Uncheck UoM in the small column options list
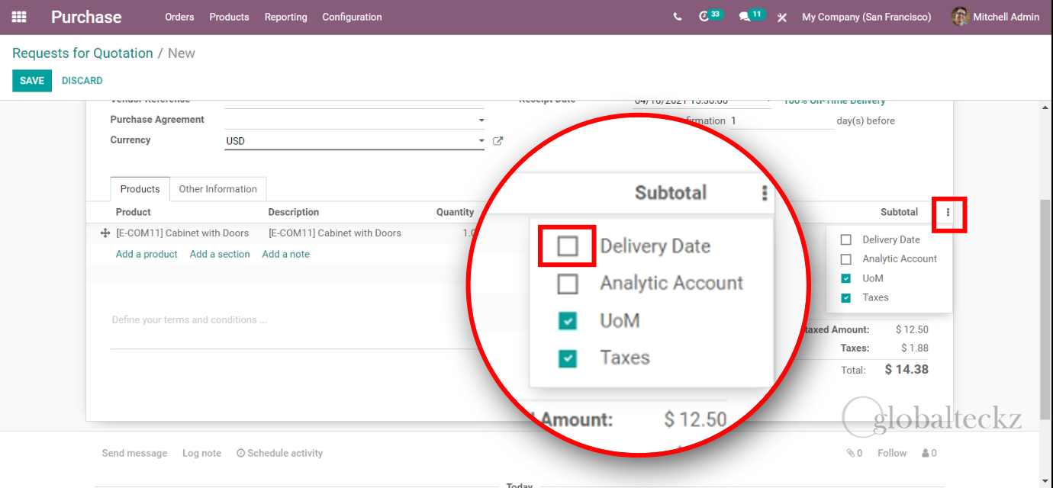Image resolution: width=1053 pixels, height=488 pixels. pos(845,278)
